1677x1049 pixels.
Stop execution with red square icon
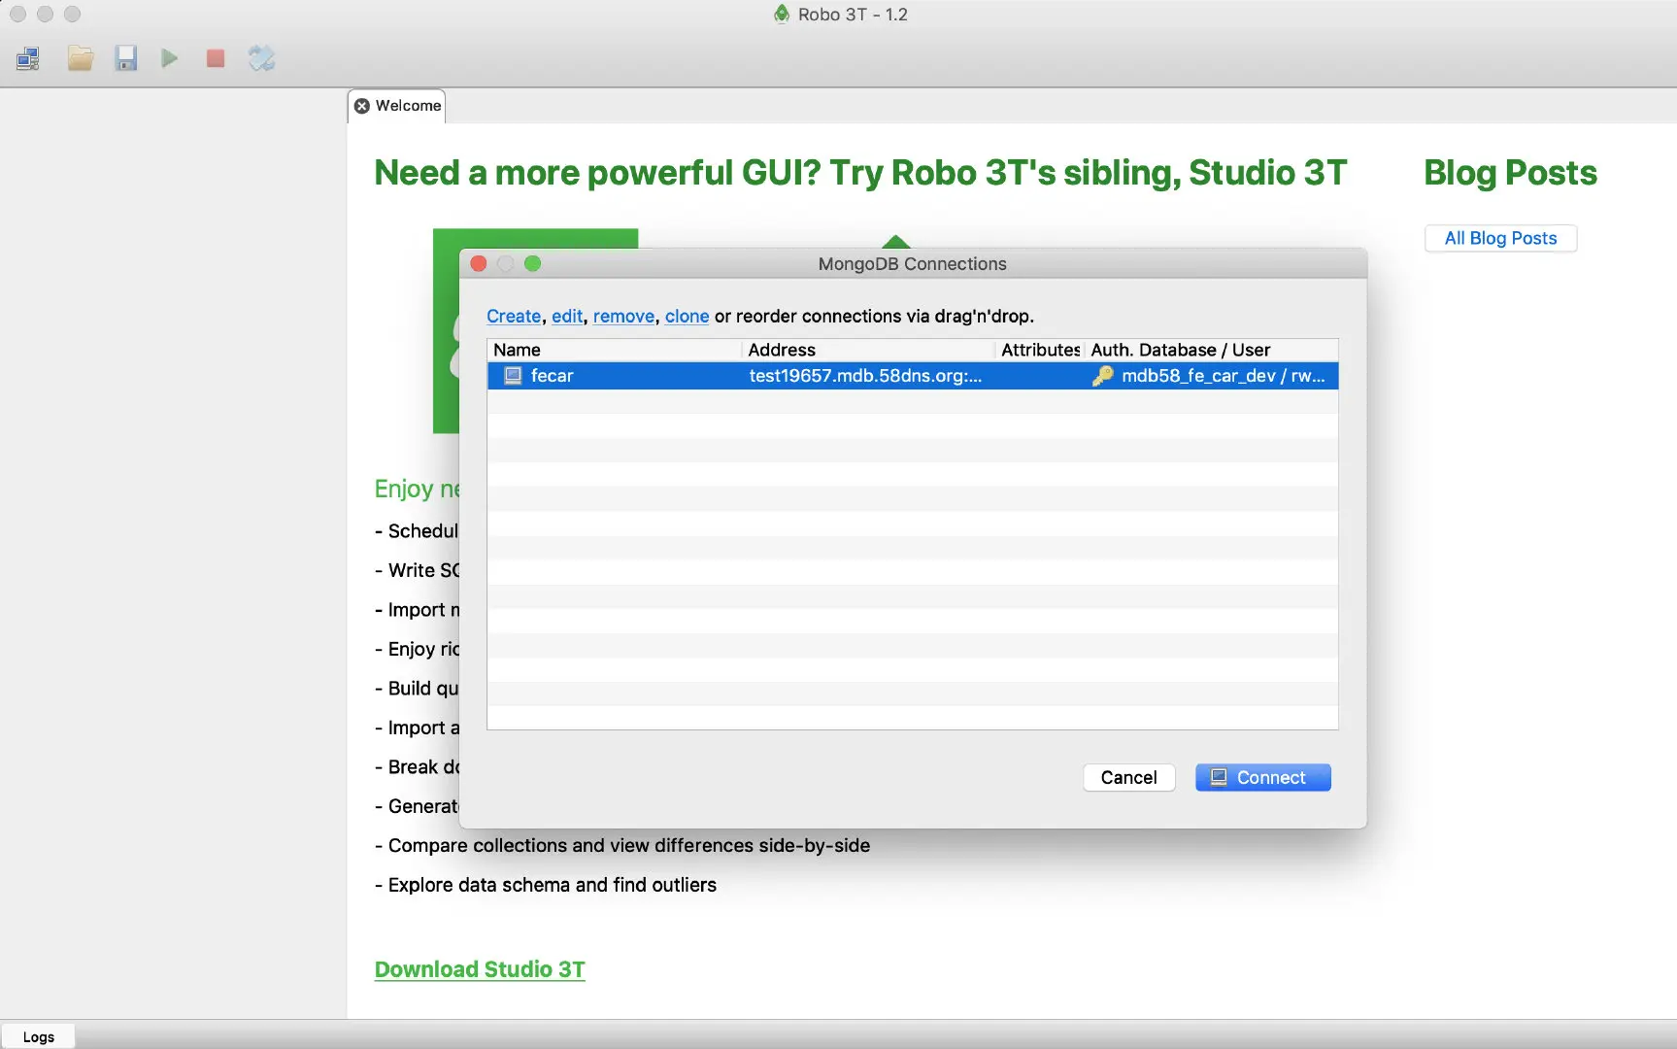click(x=216, y=59)
